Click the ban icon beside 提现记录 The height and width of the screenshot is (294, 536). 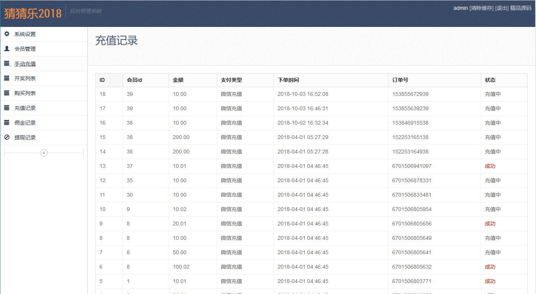7,138
